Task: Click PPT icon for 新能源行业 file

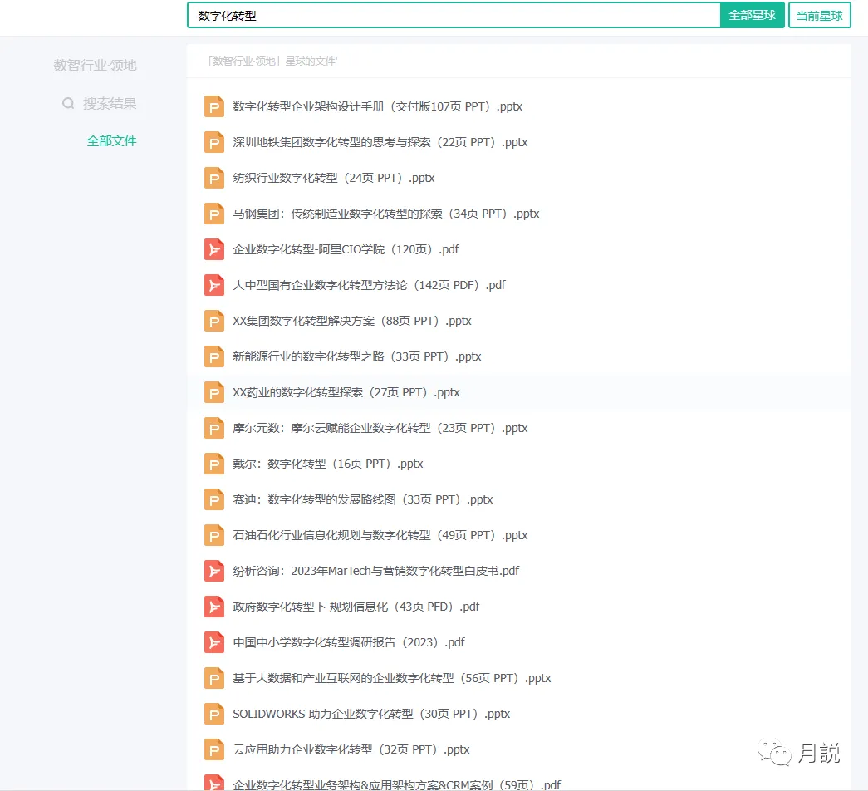Action: pos(214,356)
